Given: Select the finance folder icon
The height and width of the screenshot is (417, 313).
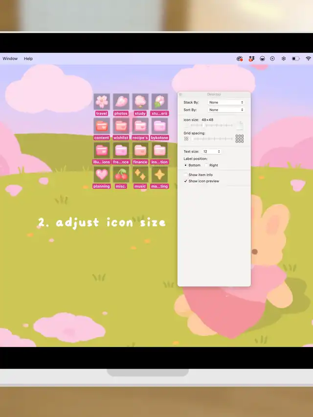Looking at the screenshot, I should 140,151.
